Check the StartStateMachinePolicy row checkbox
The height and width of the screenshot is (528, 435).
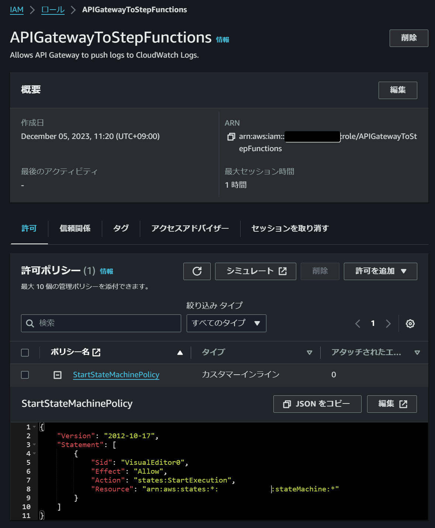point(25,375)
